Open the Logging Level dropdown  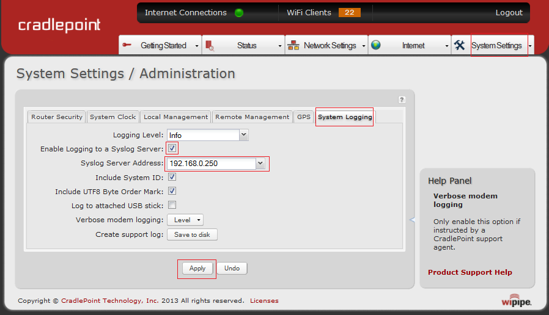pos(243,135)
